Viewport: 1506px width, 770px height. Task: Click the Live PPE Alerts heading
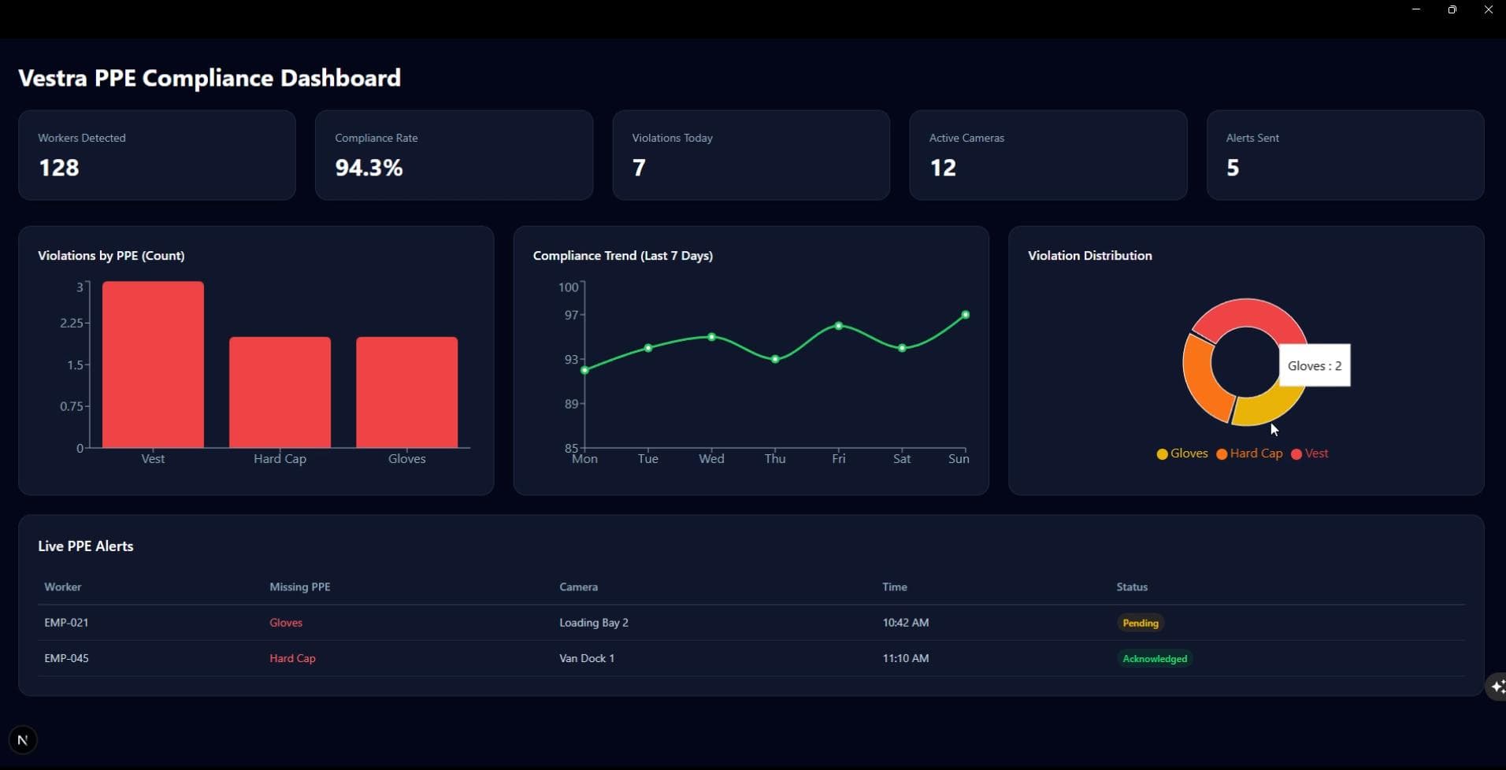[86, 546]
